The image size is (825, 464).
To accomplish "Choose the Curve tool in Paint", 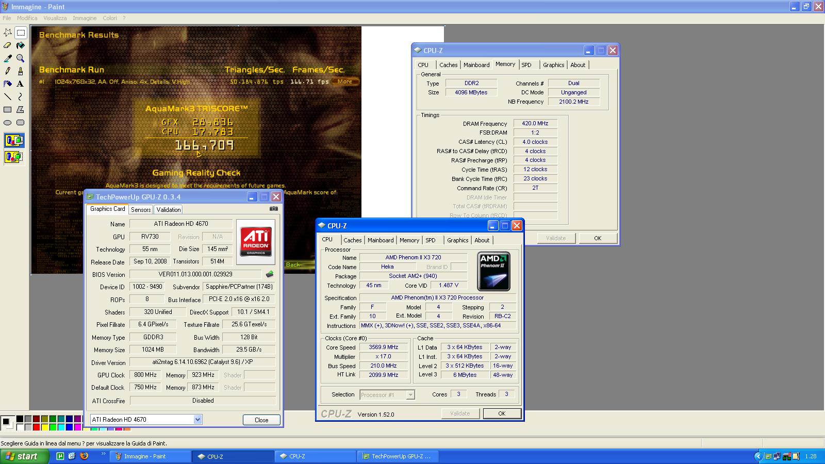I will pyautogui.click(x=21, y=97).
